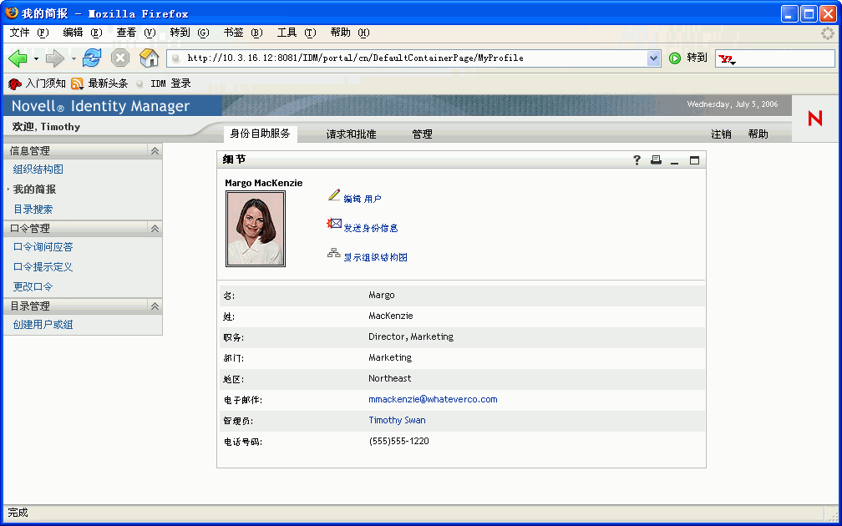The height and width of the screenshot is (526, 842).
Task: Click inside the URL address field
Action: click(x=376, y=58)
